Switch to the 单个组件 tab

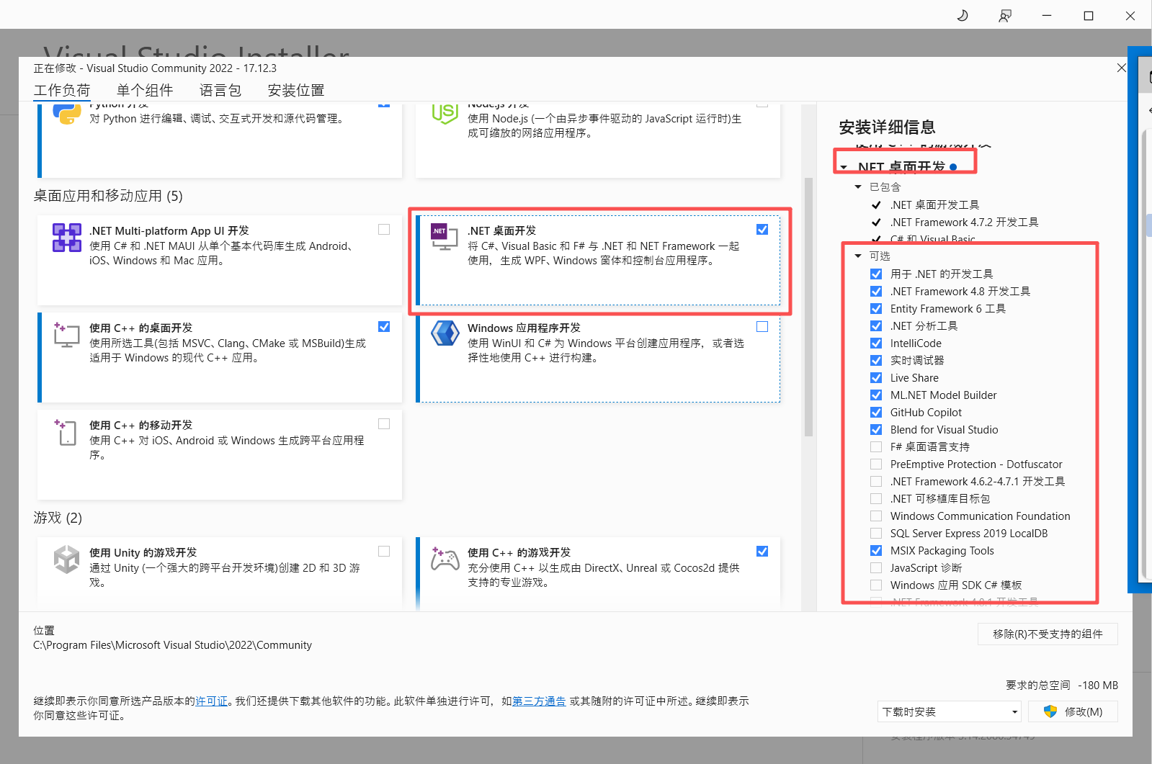click(145, 91)
